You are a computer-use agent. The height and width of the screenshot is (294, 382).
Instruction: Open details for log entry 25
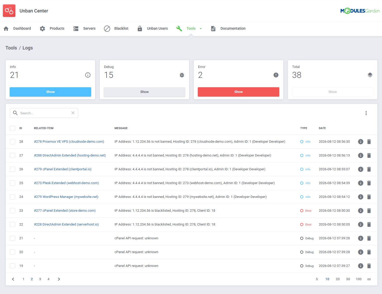[x=361, y=183]
